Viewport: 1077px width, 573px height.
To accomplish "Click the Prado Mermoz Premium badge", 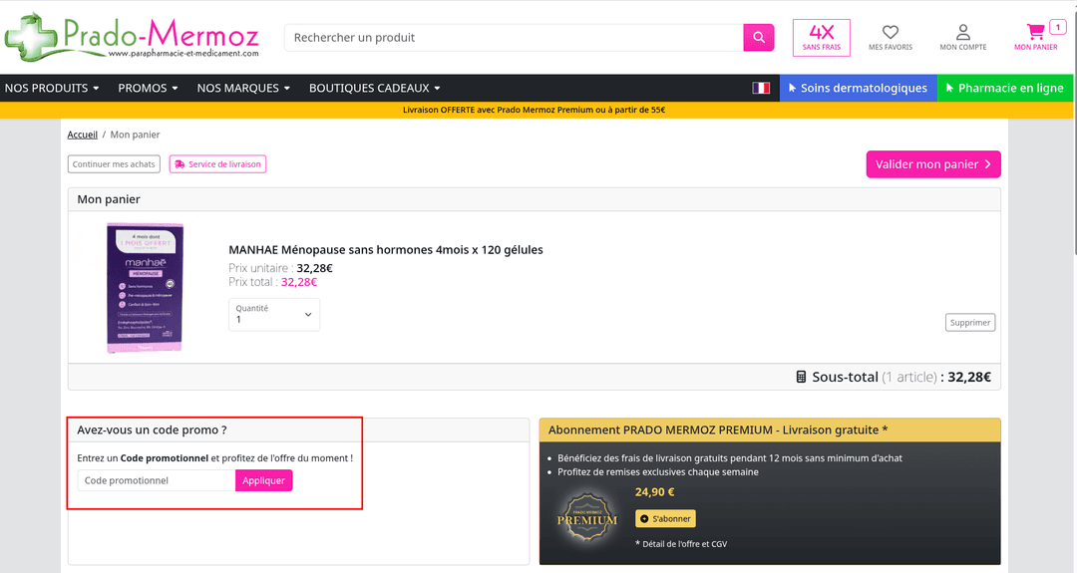I will 586,516.
